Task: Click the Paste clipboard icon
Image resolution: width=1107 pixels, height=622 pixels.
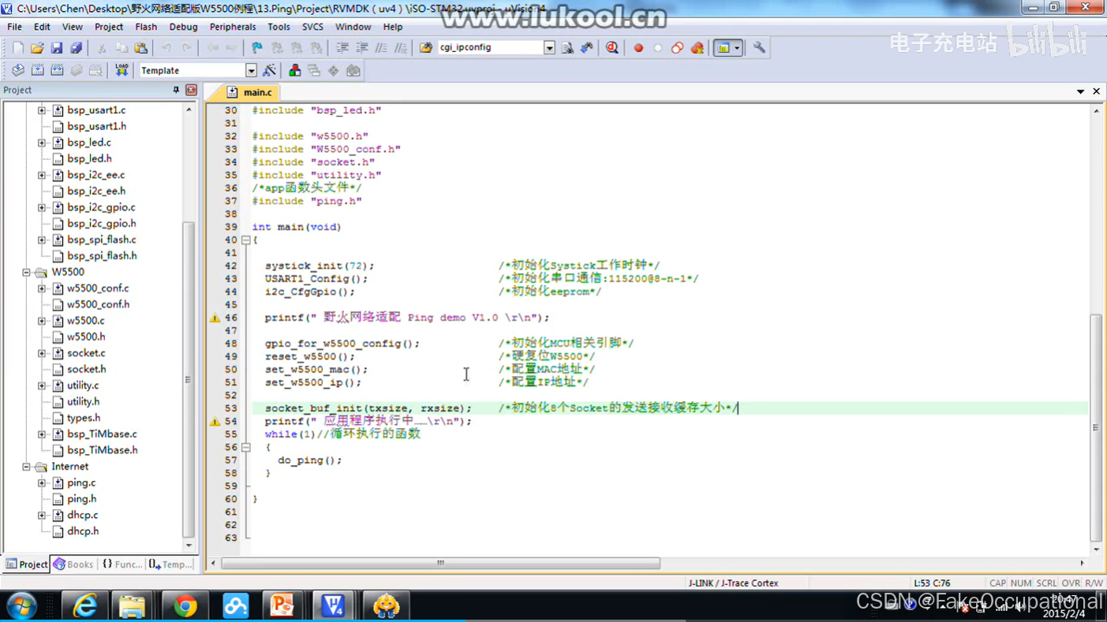Action: 140,48
